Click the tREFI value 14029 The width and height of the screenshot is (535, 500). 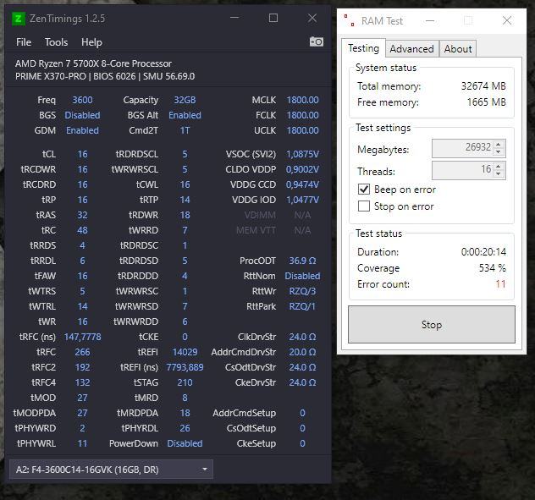tap(185, 352)
